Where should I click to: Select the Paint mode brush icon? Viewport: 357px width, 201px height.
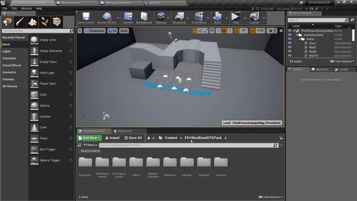coord(20,22)
